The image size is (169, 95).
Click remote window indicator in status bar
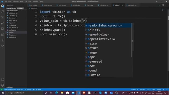coord(2,89)
